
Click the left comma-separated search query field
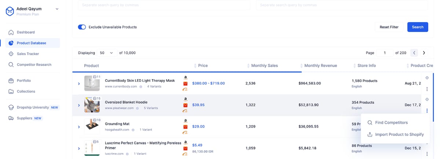164,5
